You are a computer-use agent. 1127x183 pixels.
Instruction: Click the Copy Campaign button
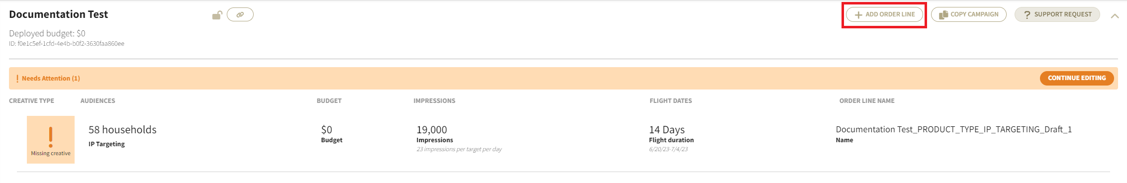click(x=968, y=14)
